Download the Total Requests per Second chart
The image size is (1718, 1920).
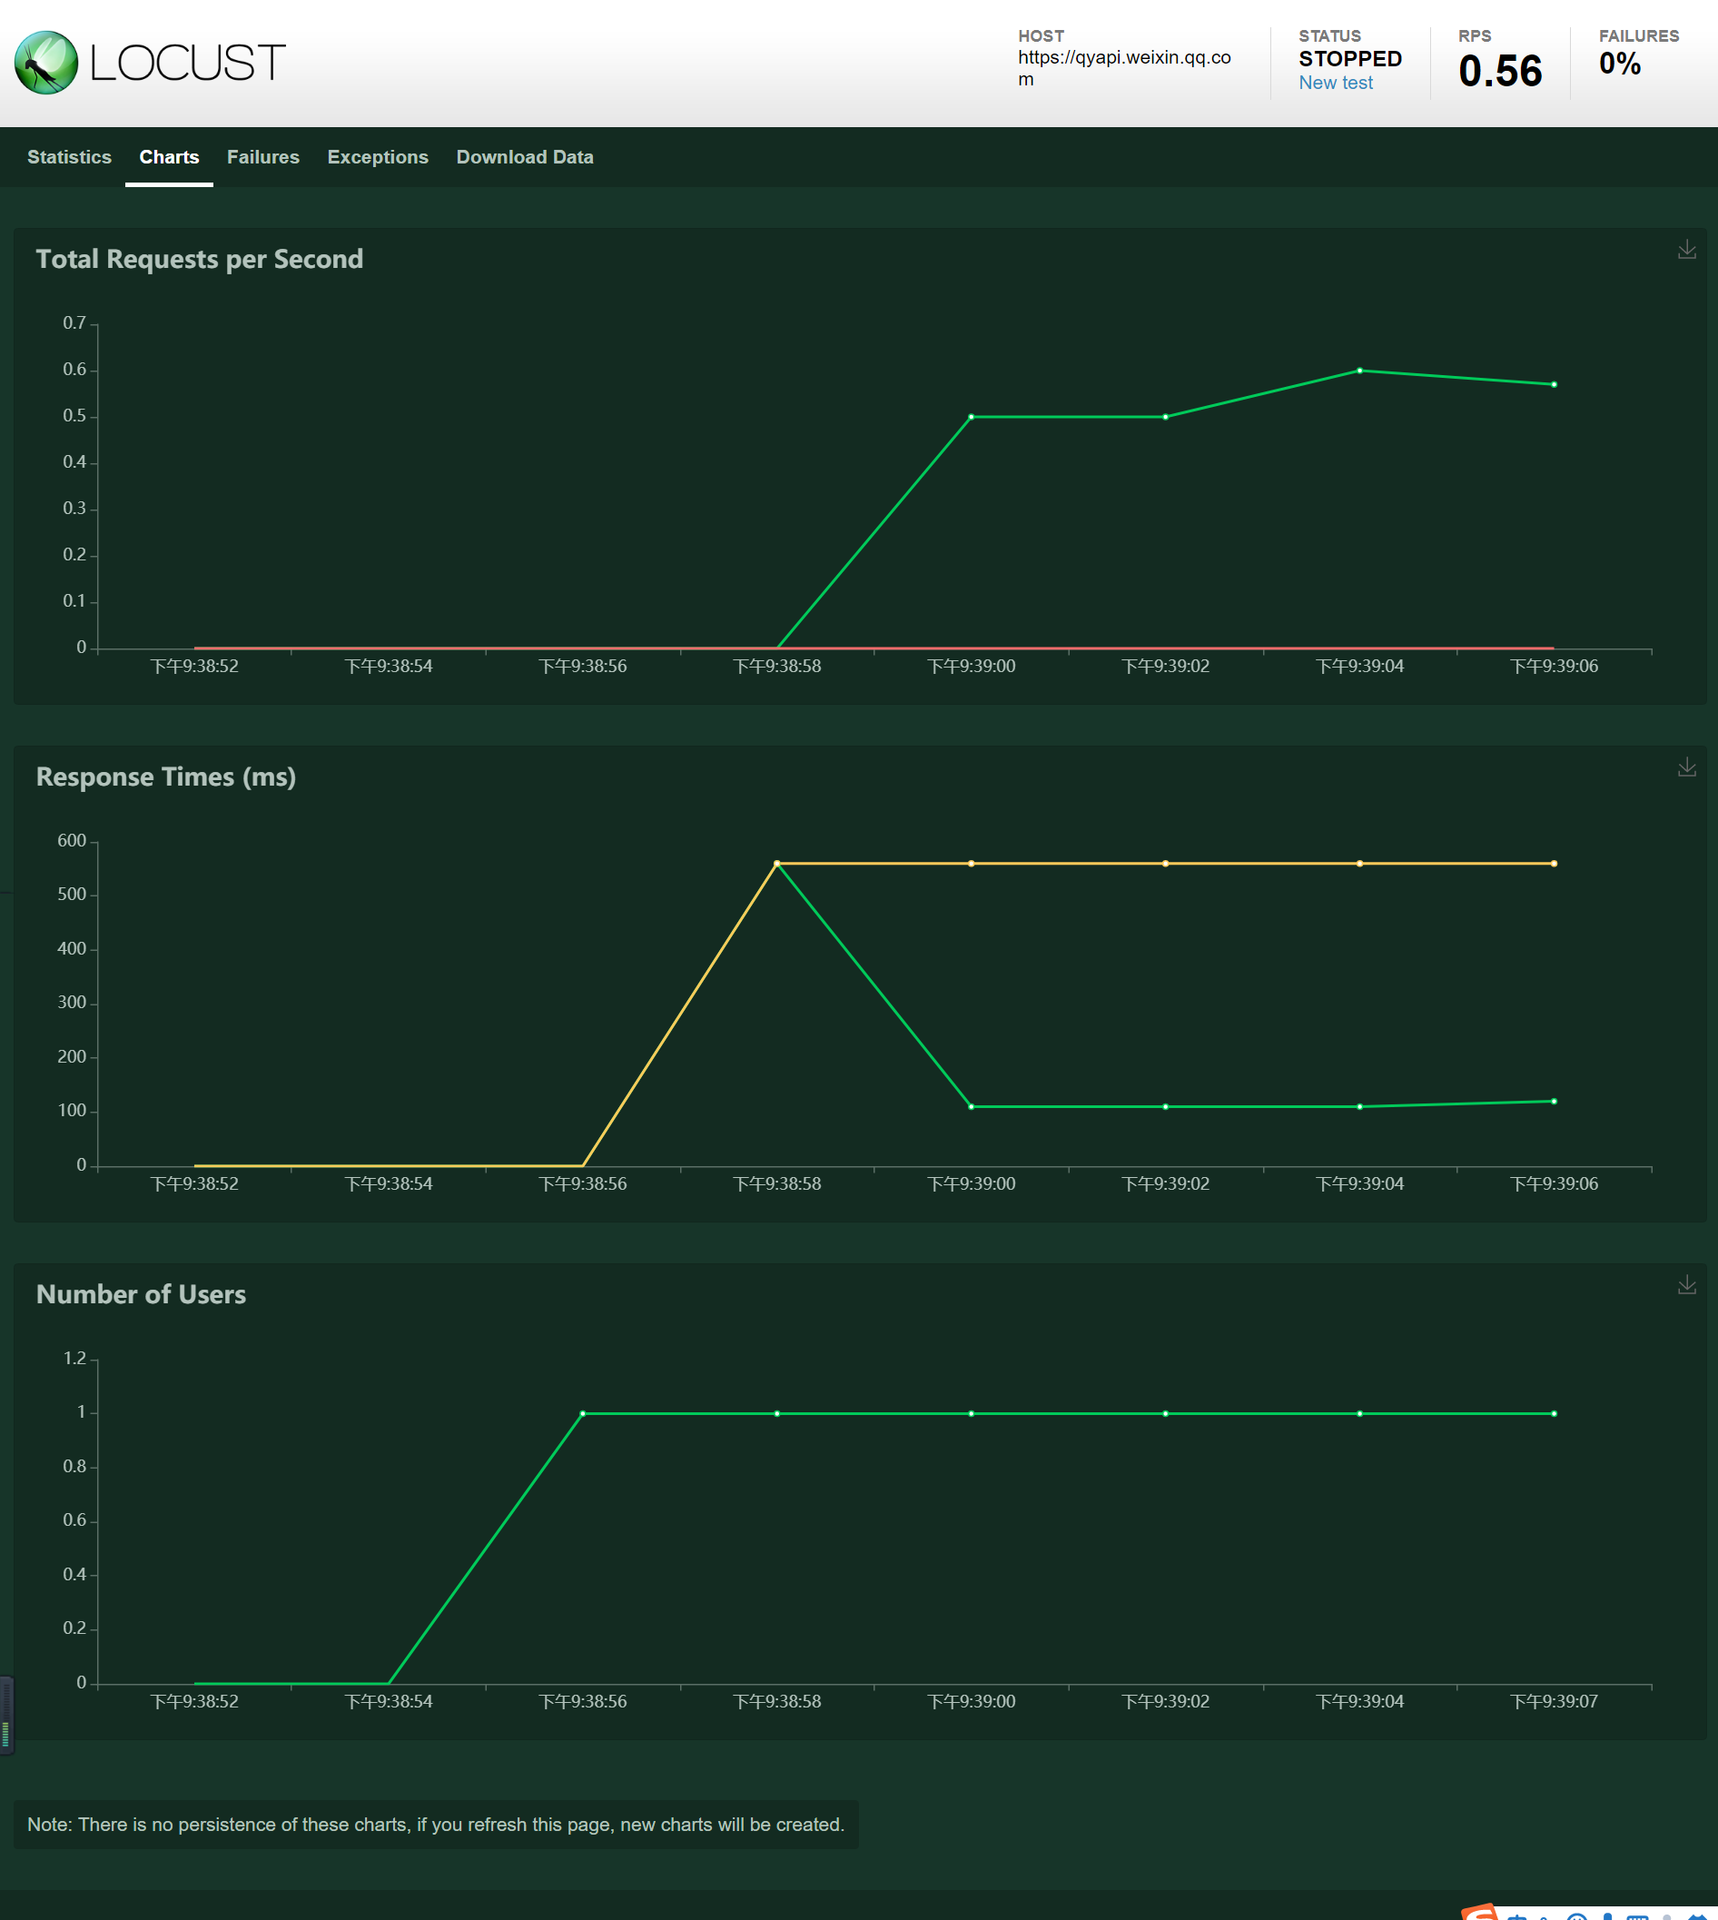point(1686,249)
